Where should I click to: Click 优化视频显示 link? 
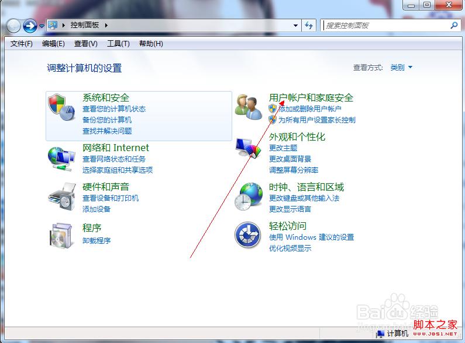(x=290, y=248)
